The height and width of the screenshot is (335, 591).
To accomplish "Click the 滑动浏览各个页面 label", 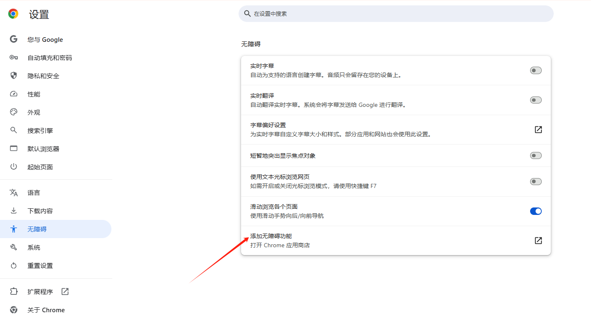I will pos(274,207).
